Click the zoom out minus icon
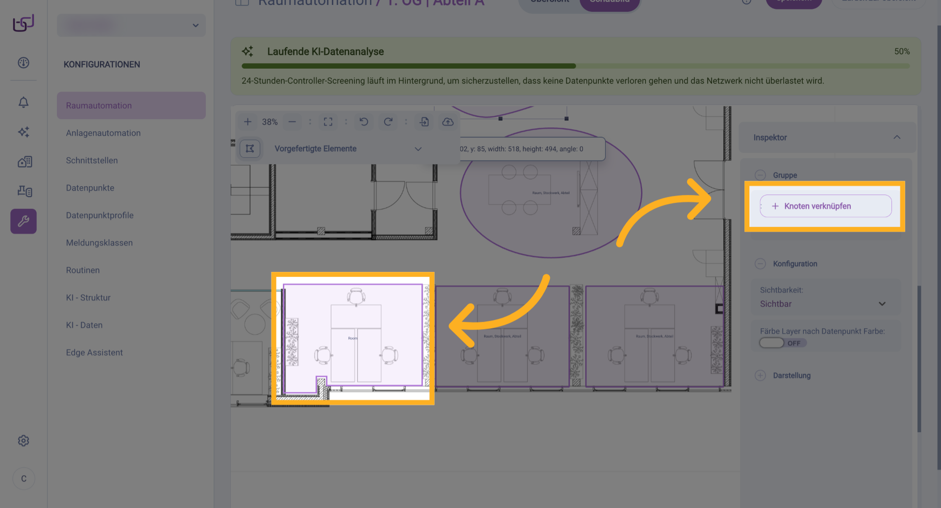 [292, 122]
